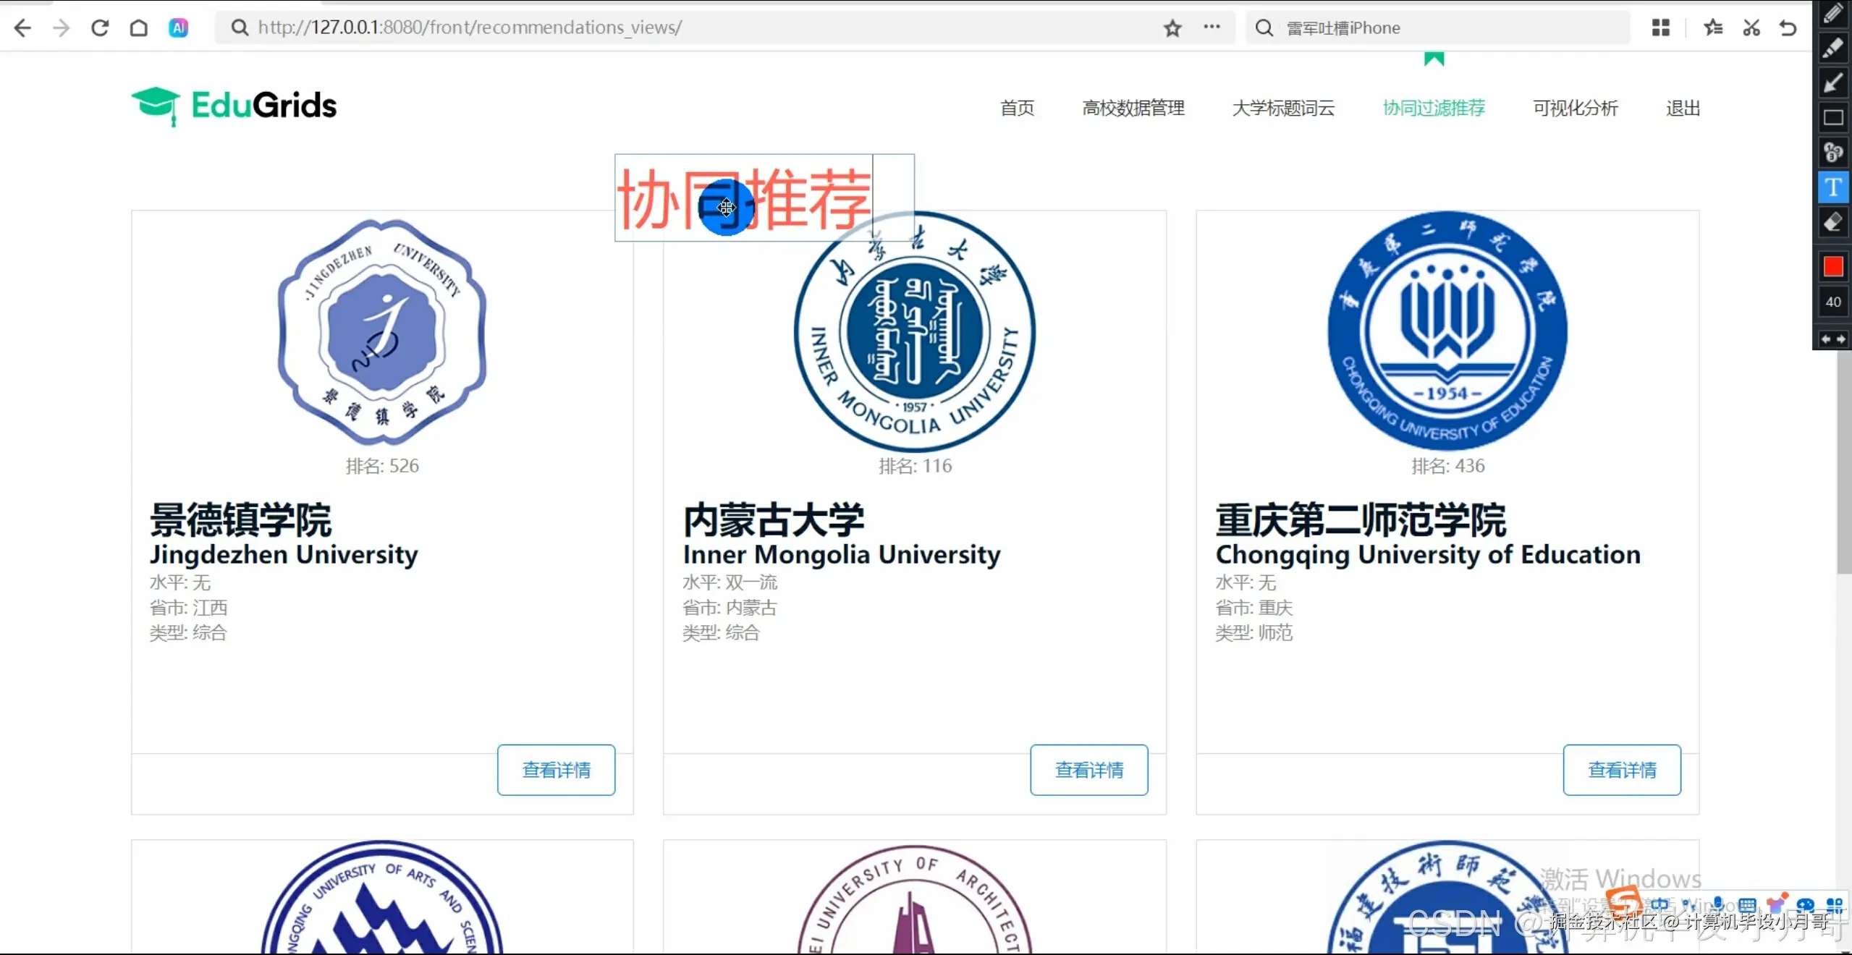
Task: Open the grid tiles menu at top right
Action: click(1661, 27)
